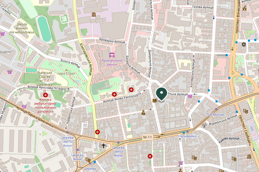Viewport: 259px width, 172px height.
Task: Click the antenna tower icon near Фурманська вулиця
Action: [x=204, y=125]
